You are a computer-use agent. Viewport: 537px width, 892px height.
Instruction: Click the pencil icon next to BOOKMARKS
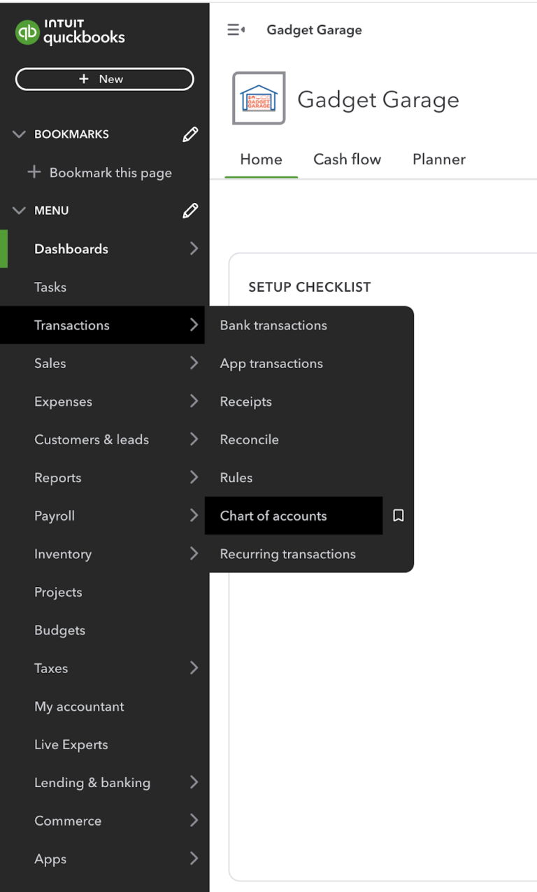189,134
